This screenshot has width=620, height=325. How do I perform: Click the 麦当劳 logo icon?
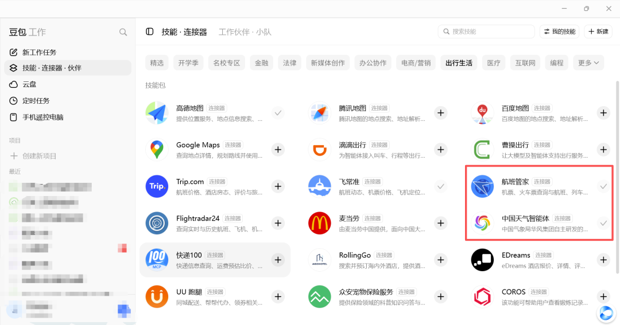pos(320,223)
